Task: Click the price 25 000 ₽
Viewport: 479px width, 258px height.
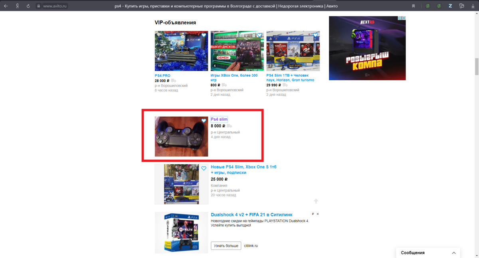Action: (219, 179)
